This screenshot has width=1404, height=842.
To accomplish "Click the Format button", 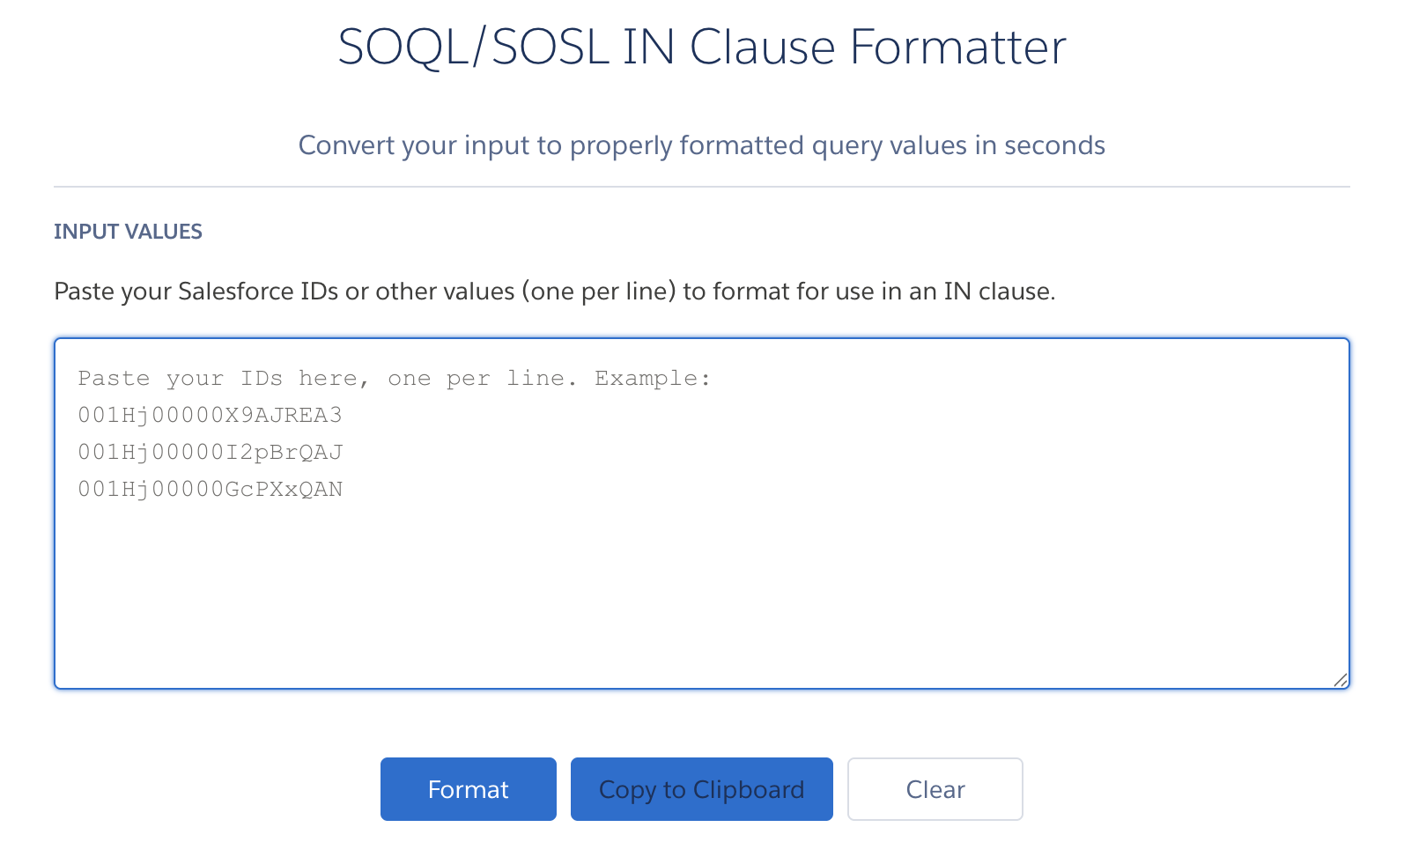I will click(468, 789).
